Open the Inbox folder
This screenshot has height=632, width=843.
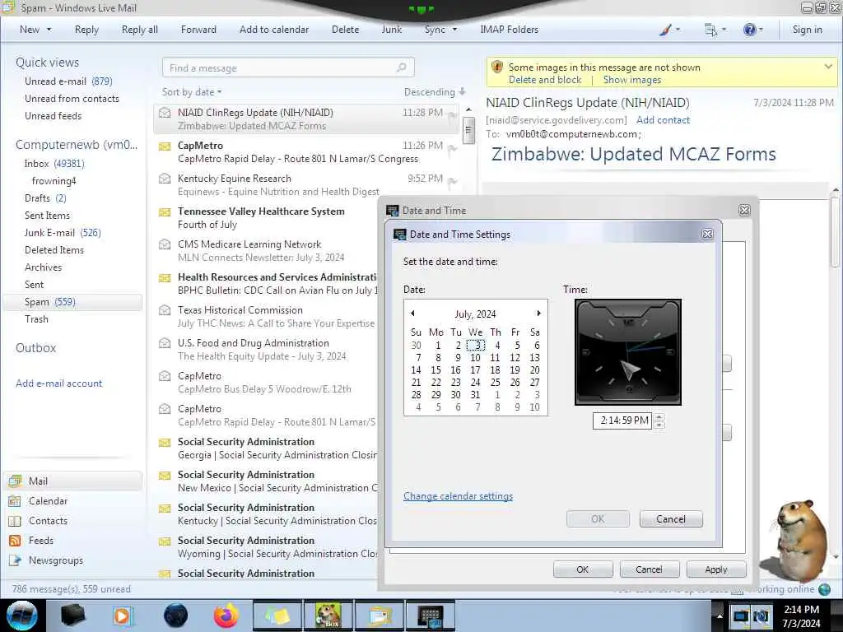54,164
